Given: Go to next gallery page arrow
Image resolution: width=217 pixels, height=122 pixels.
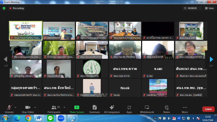Looking at the screenshot, I should (211, 60).
